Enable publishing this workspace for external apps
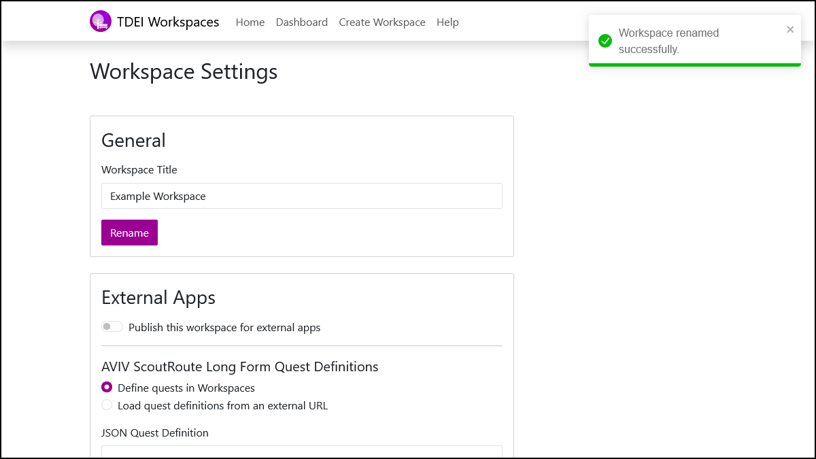 pos(112,326)
